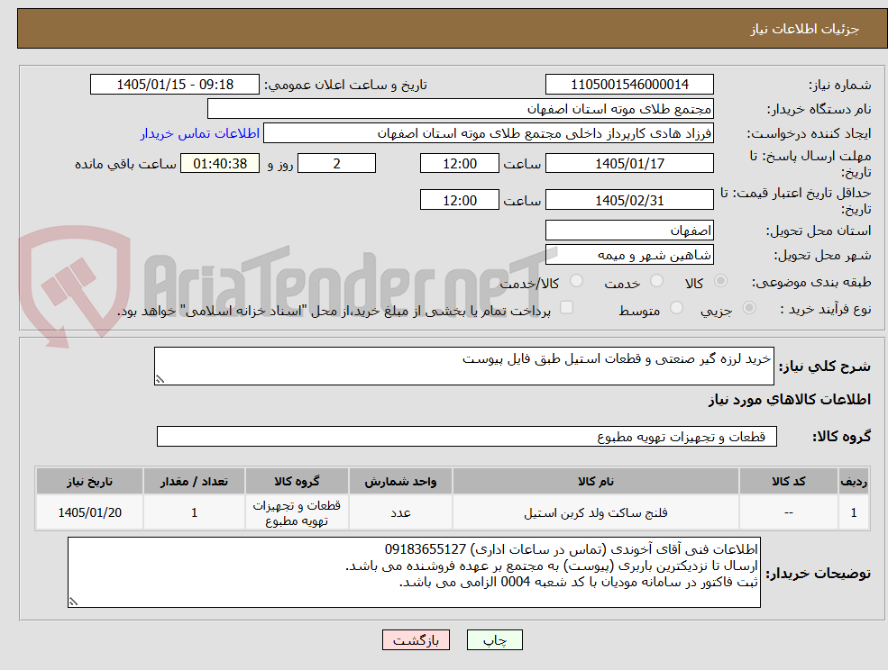The image size is (888, 670).
Task: Click the announcement date field 1405/01/15 - 09:18
Action: click(174, 85)
